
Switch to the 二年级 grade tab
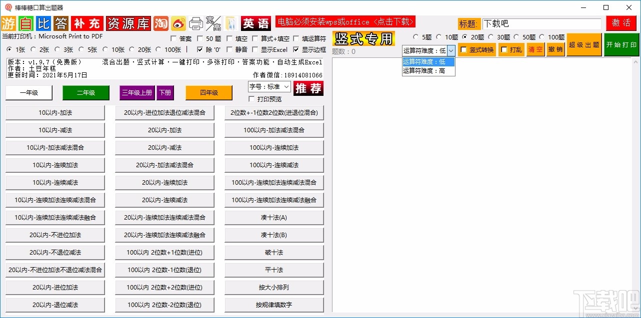(x=85, y=93)
